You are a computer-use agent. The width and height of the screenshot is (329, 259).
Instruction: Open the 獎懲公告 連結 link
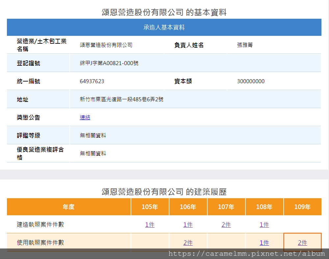tap(85, 117)
